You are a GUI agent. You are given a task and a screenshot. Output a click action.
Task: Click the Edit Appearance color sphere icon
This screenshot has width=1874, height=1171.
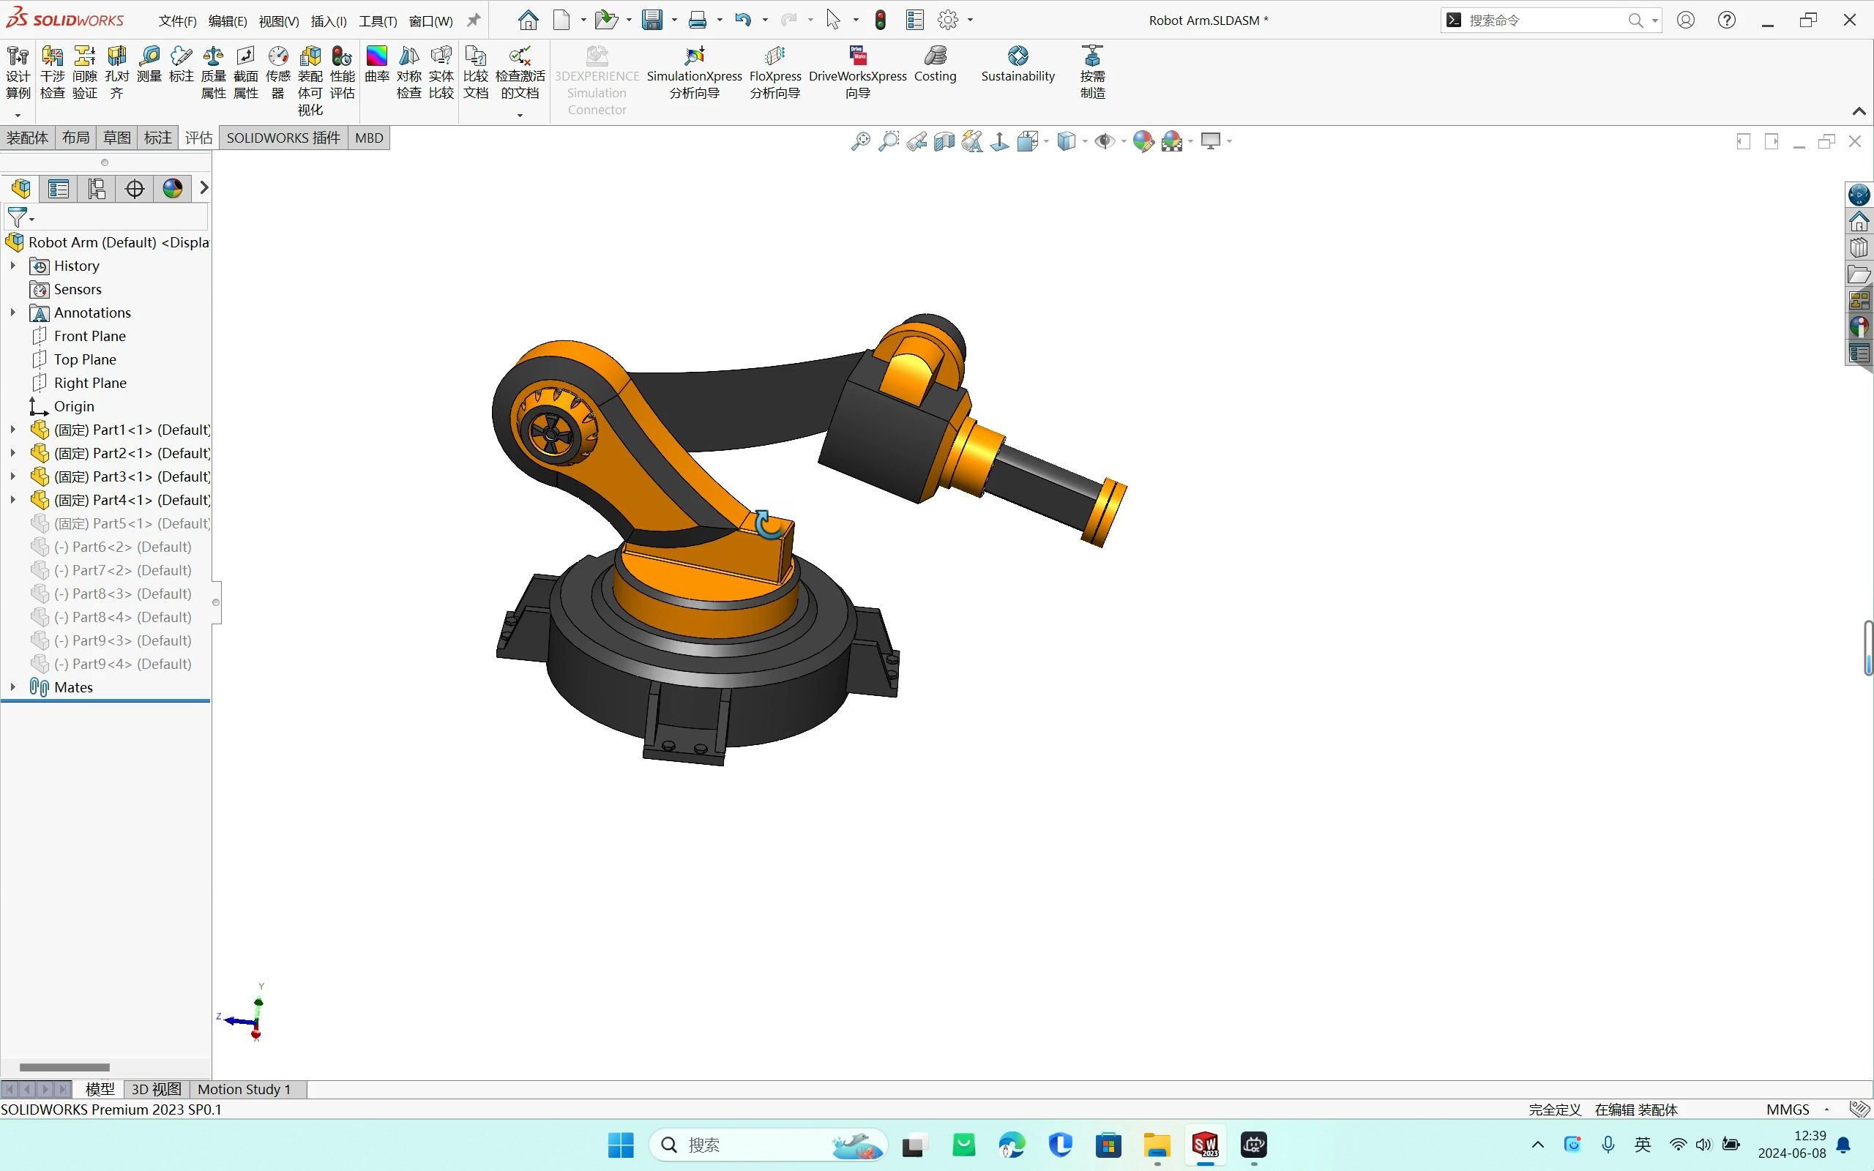point(1143,141)
